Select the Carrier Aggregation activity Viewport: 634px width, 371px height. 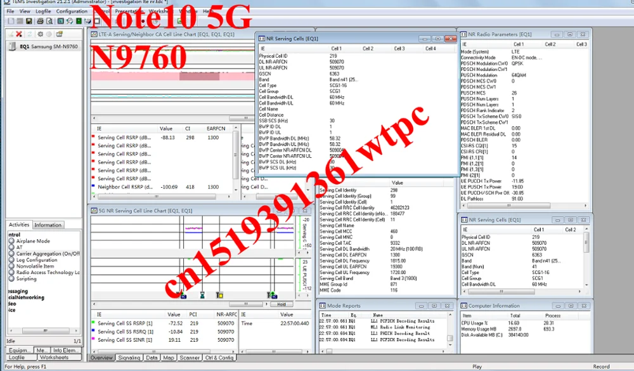(48, 254)
